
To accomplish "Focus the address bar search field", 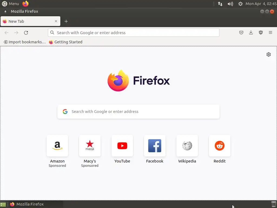I will (134, 32).
